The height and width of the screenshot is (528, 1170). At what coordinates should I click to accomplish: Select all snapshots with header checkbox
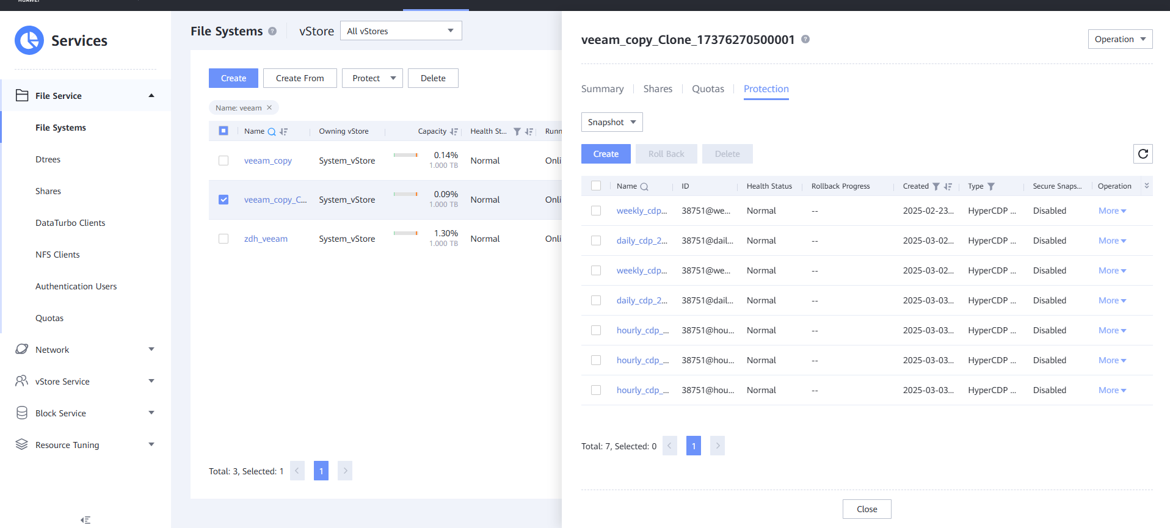596,186
